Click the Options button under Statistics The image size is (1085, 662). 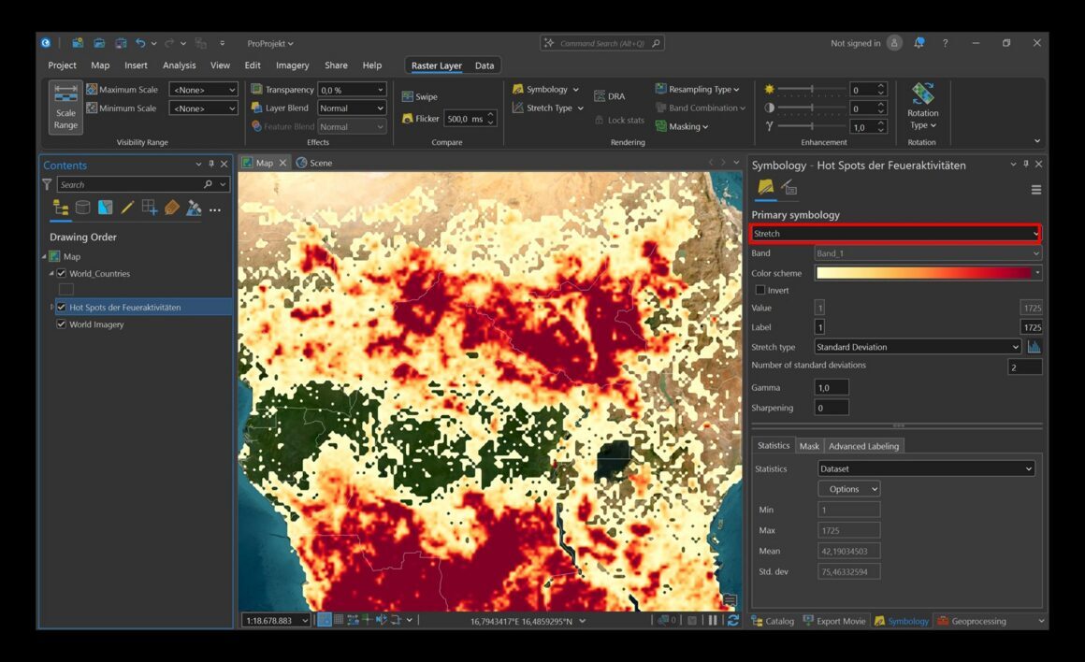[x=849, y=489]
